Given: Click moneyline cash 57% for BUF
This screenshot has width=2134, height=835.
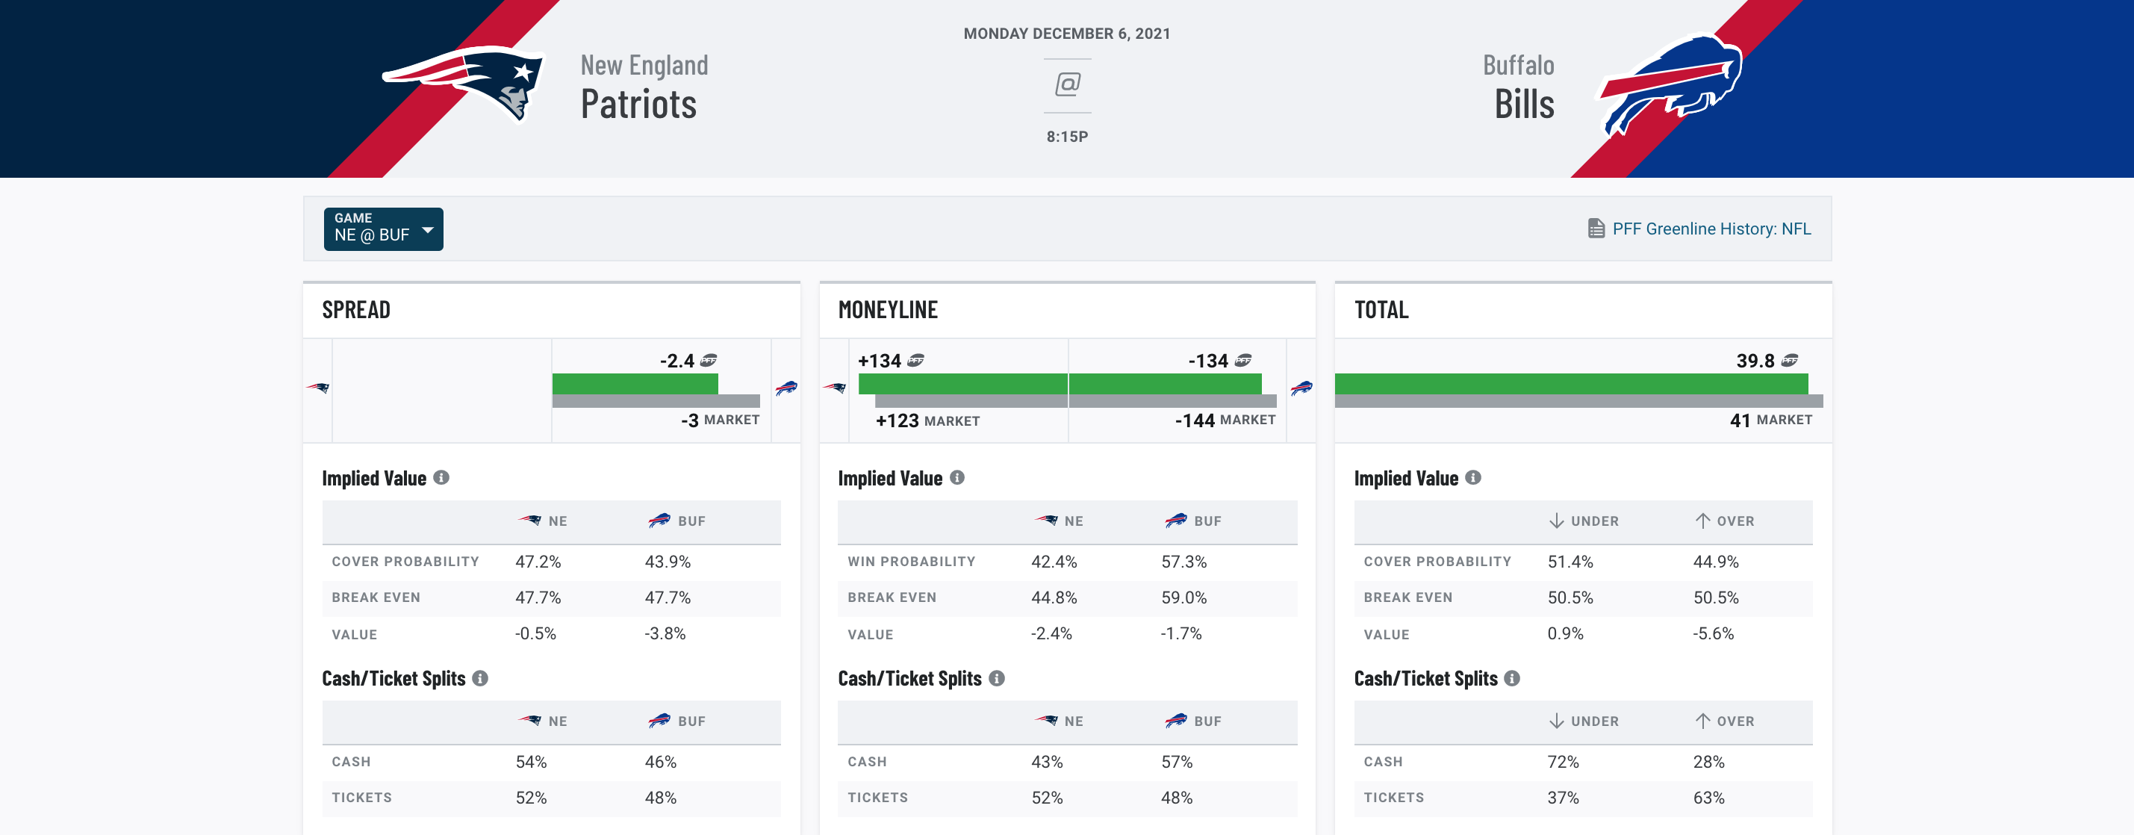Looking at the screenshot, I should pos(1178,761).
